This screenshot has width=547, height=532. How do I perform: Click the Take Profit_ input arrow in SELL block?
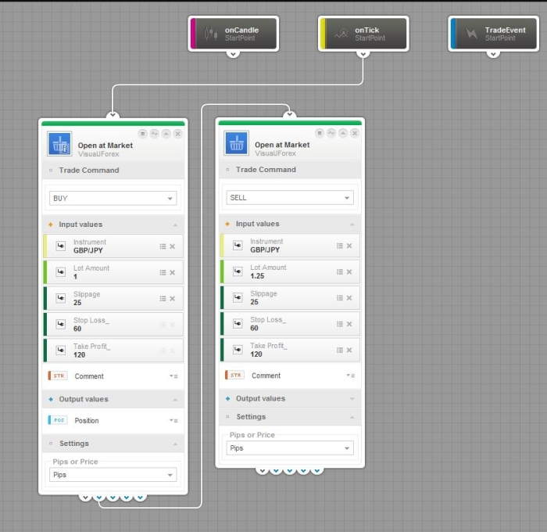click(x=238, y=350)
